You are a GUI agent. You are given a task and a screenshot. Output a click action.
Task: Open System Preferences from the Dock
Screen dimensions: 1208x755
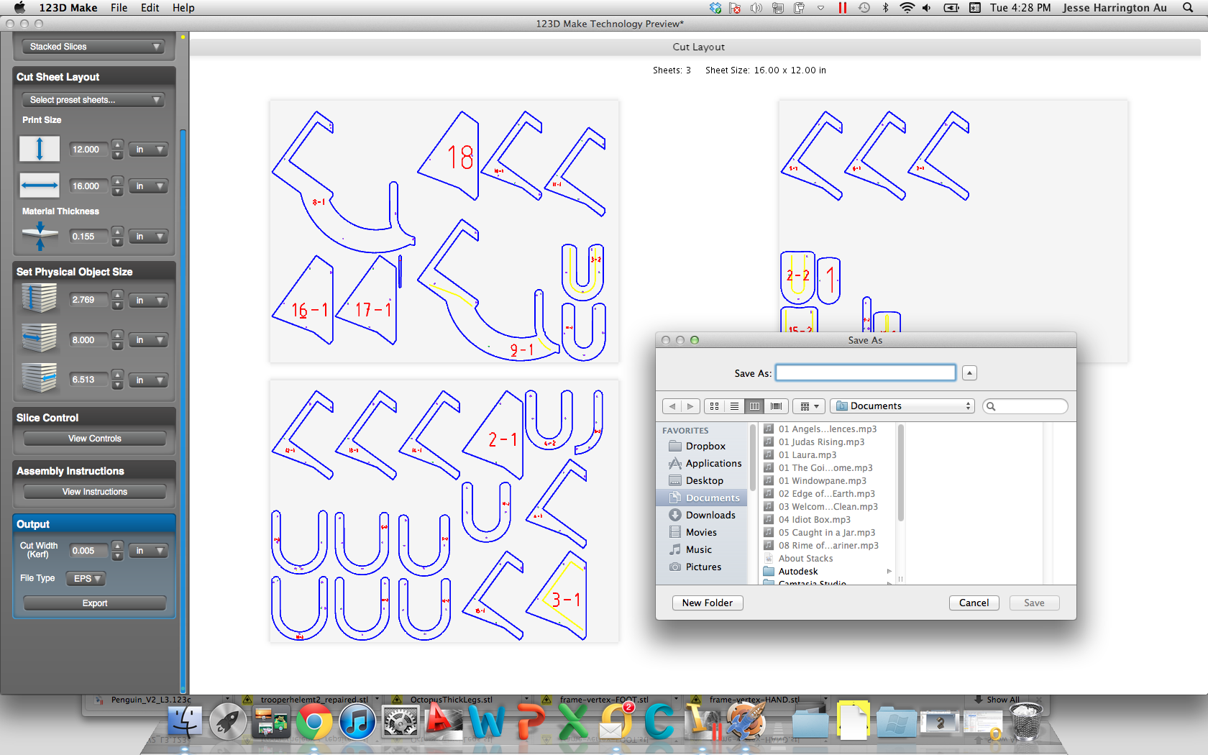click(400, 722)
